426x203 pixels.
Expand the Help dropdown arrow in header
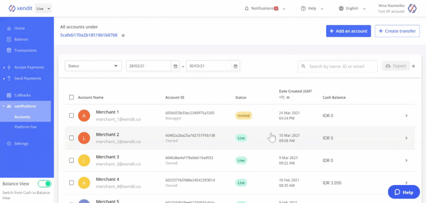point(322,9)
